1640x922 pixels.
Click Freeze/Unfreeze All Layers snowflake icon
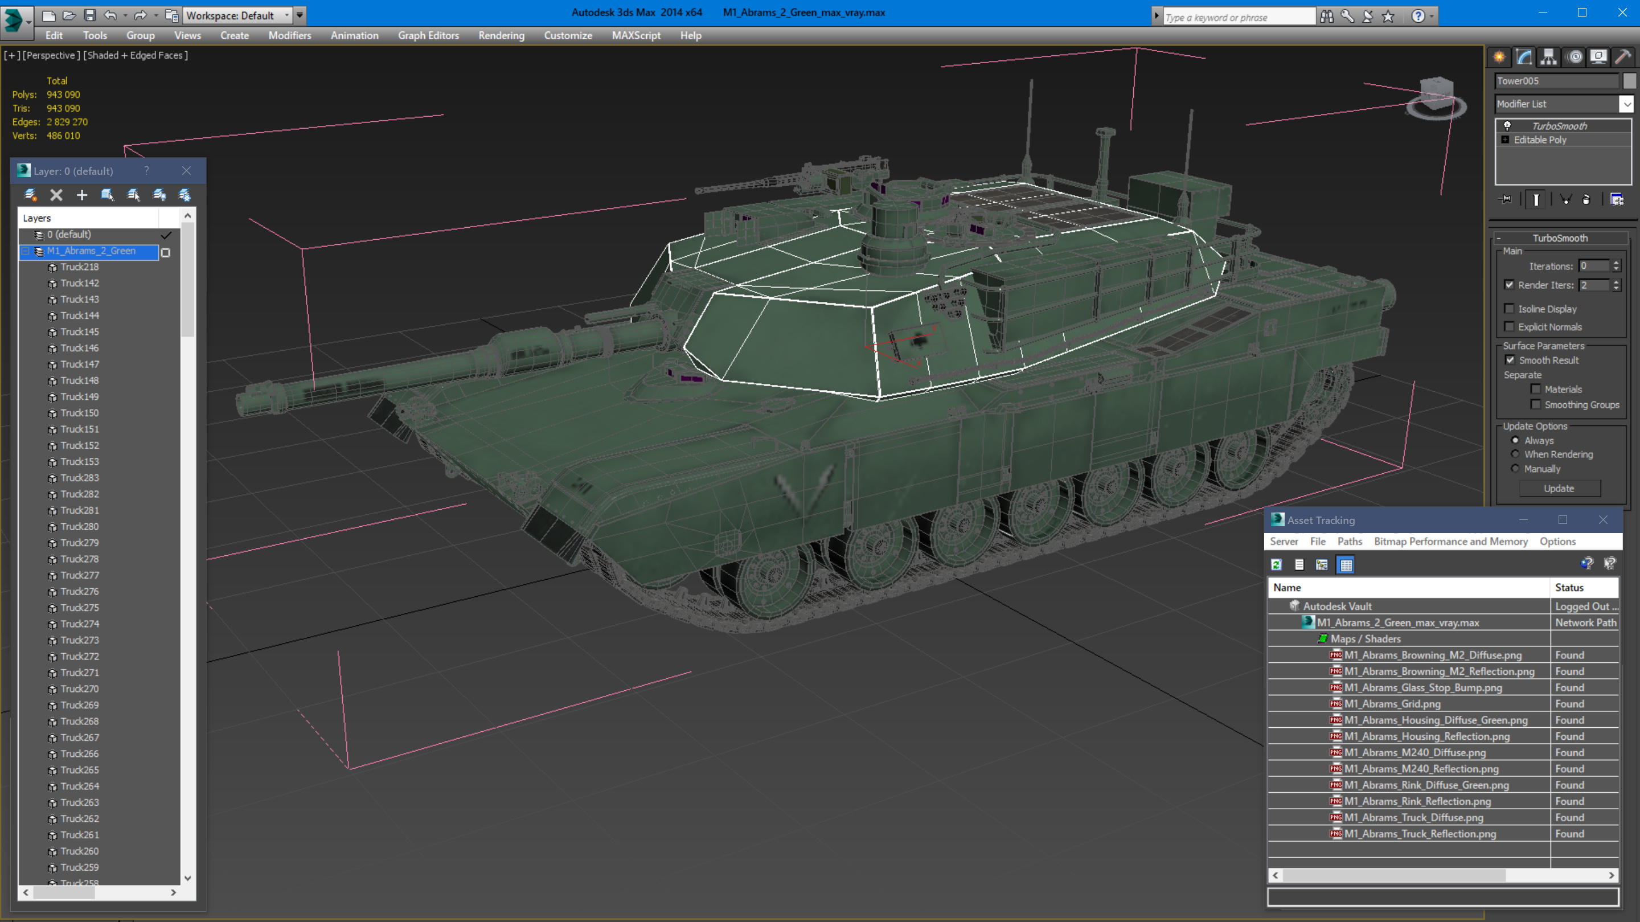click(x=184, y=195)
